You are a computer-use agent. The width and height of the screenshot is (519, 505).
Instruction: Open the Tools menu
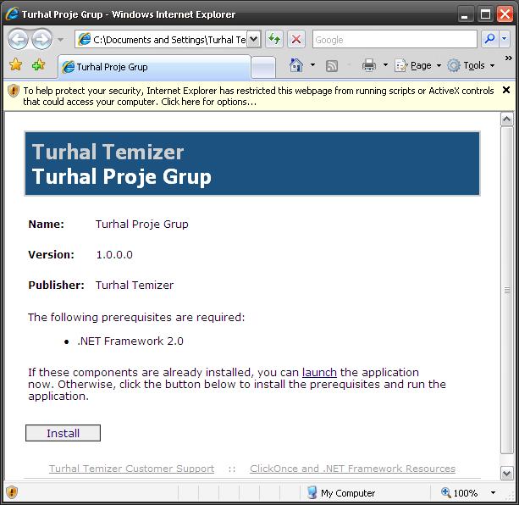[471, 65]
